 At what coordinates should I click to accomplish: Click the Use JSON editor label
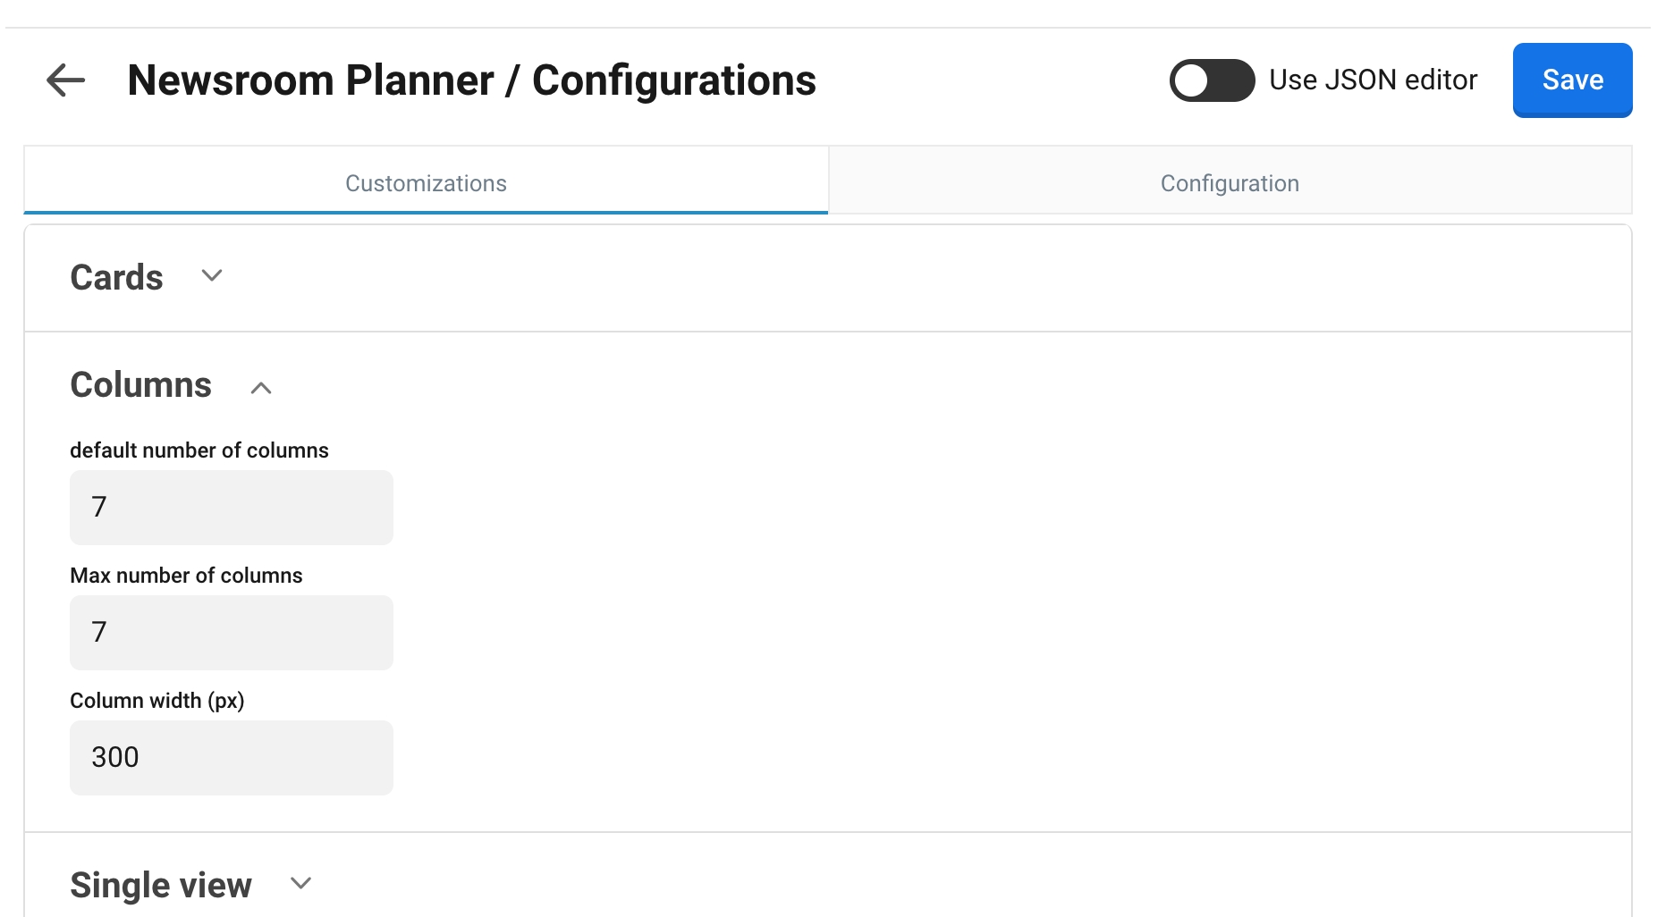tap(1373, 80)
